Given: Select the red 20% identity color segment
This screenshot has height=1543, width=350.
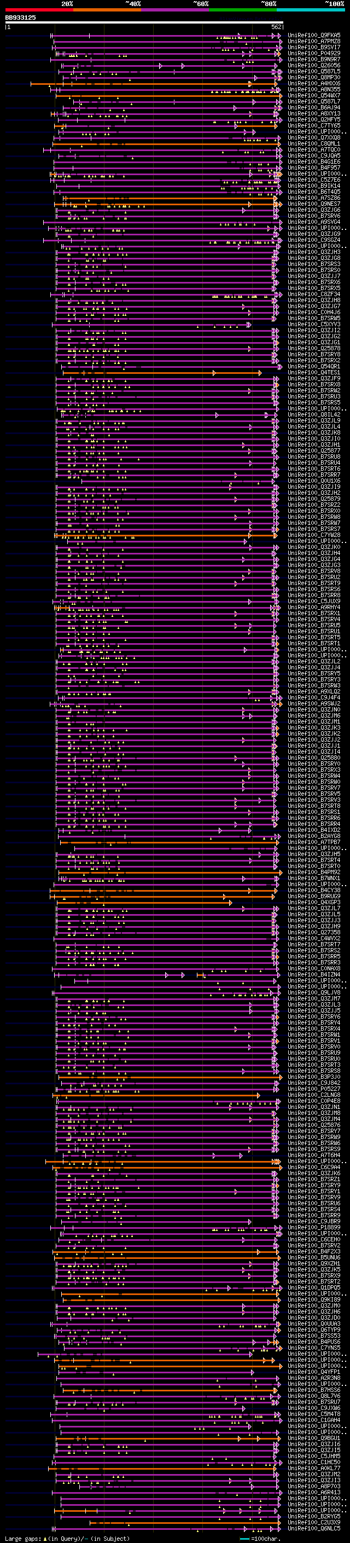Looking at the screenshot, I should pos(39,10).
